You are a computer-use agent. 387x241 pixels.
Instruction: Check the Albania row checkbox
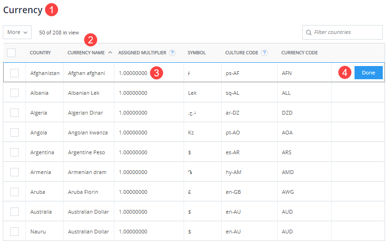pyautogui.click(x=15, y=93)
